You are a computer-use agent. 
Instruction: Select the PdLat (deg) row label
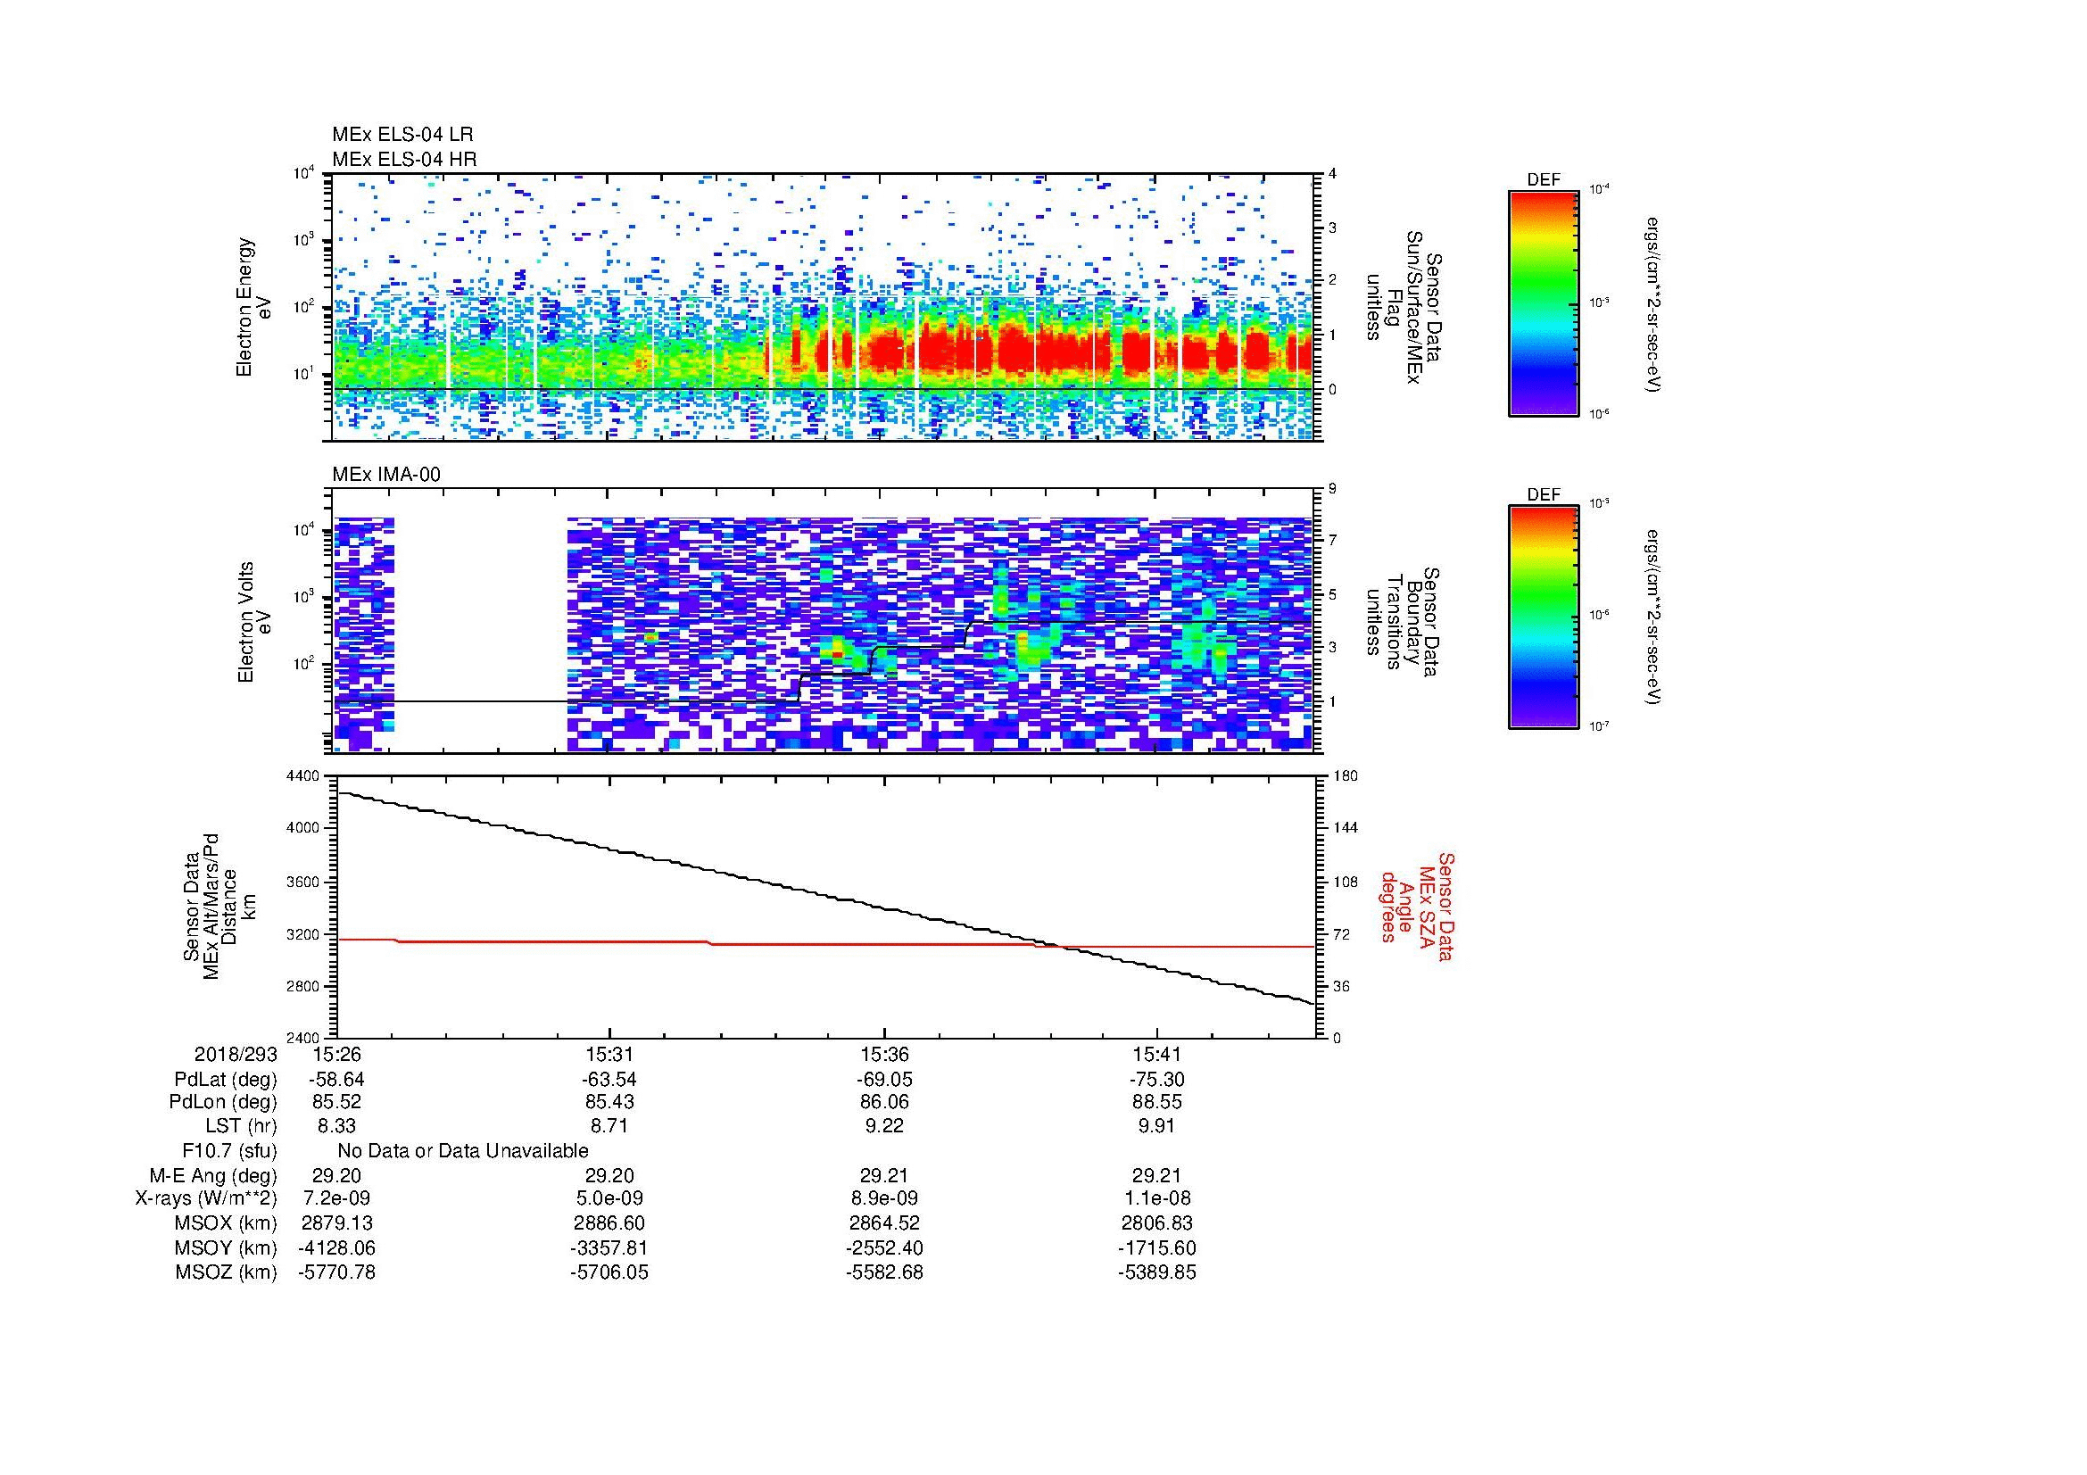click(x=226, y=1080)
